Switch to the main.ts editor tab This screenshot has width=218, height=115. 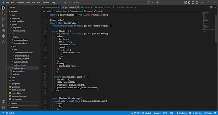(x=87, y=7)
